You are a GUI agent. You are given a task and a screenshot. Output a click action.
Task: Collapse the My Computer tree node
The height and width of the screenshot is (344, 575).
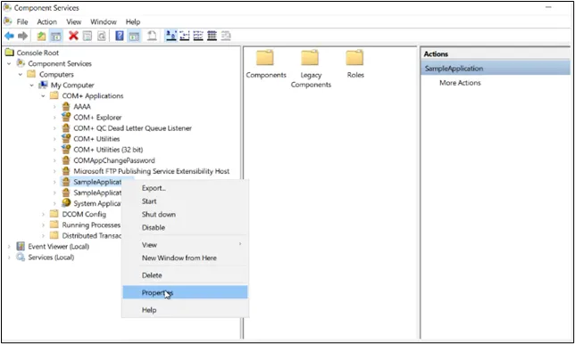tap(32, 86)
